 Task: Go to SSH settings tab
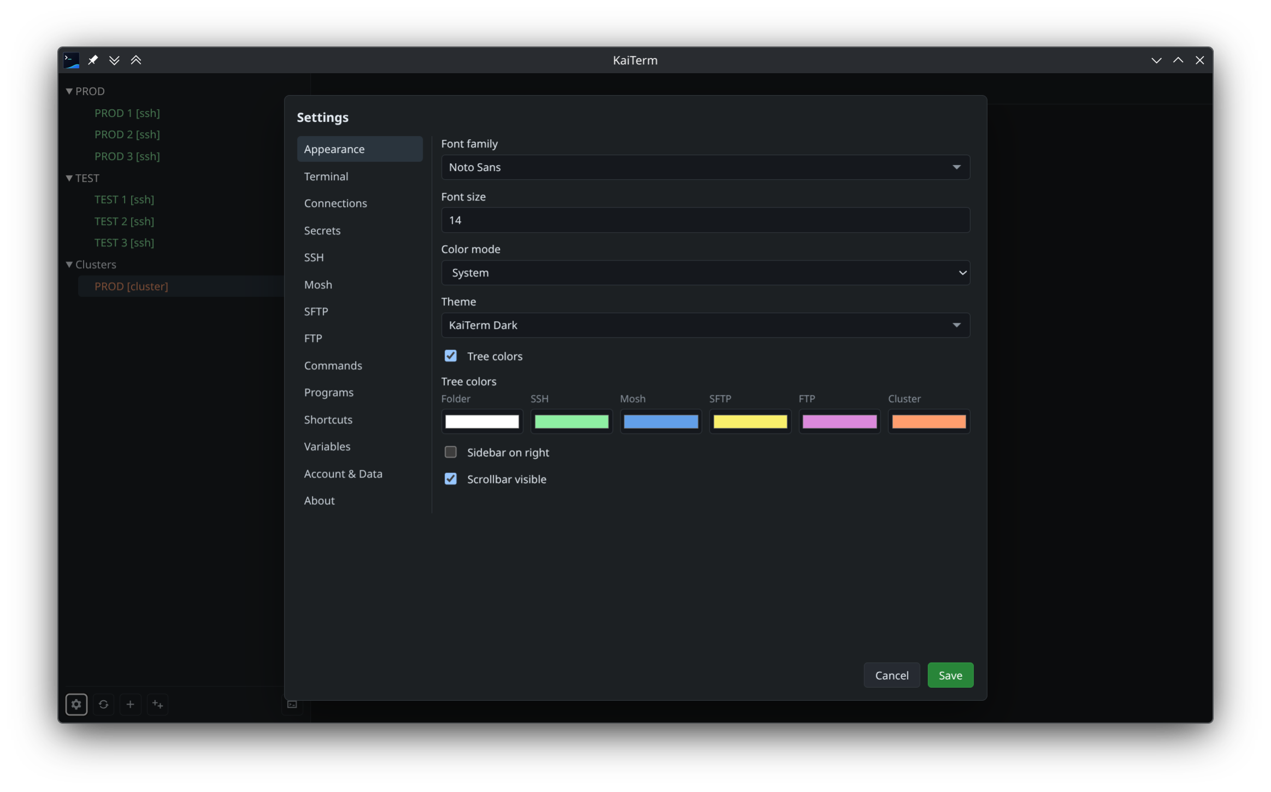(x=359, y=257)
